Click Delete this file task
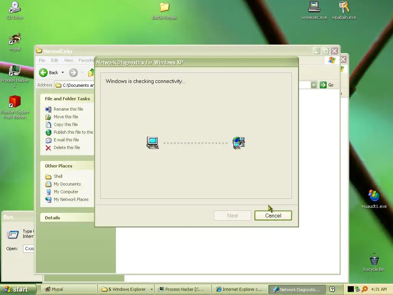Viewport: 393px width, 295px height. point(63,147)
